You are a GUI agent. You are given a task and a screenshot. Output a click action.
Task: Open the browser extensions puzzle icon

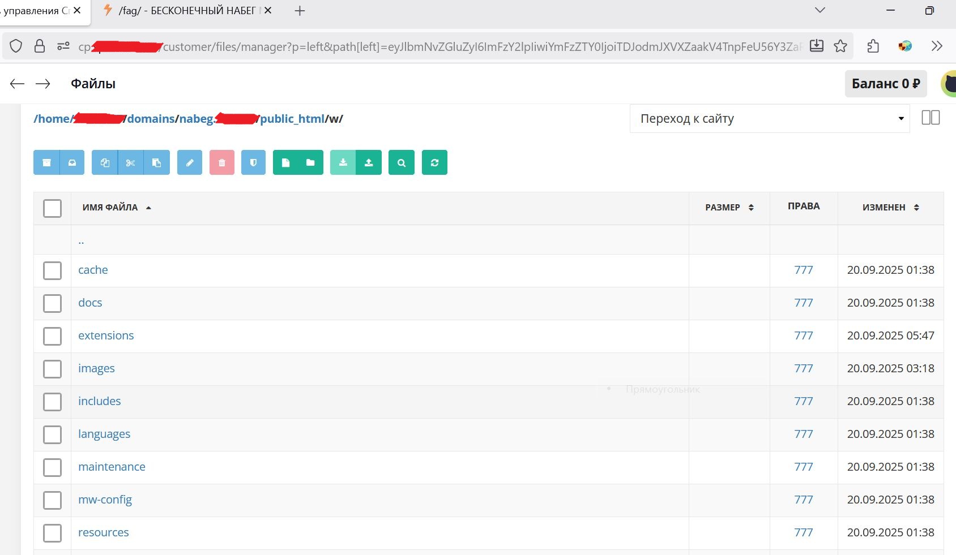[x=873, y=46]
